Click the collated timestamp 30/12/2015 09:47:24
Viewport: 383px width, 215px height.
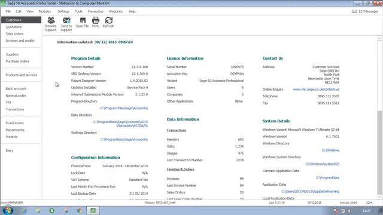click(114, 42)
